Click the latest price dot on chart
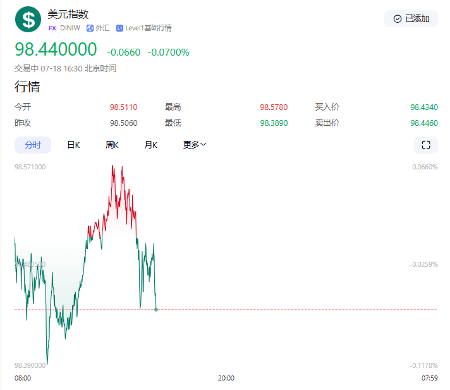Screen dimensions: 450x390 [x=156, y=310]
